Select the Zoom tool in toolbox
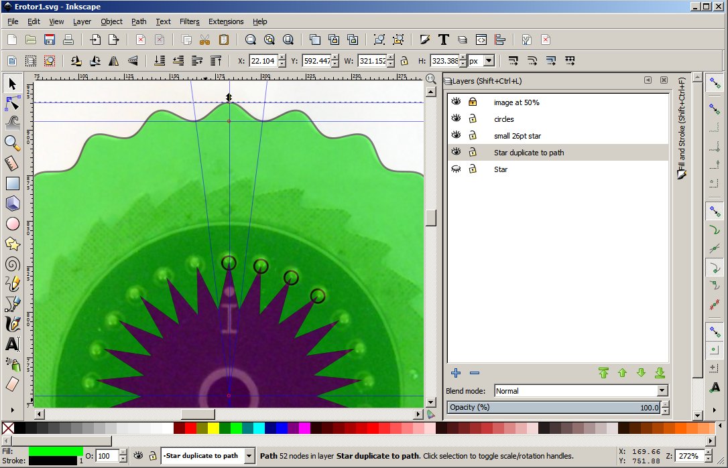The height and width of the screenshot is (468, 728). click(x=12, y=142)
